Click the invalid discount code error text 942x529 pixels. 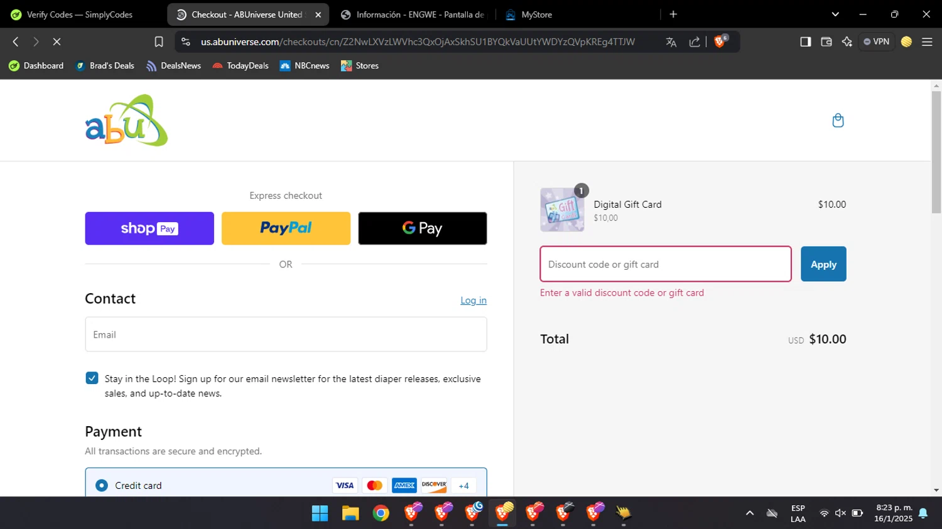[x=622, y=293]
